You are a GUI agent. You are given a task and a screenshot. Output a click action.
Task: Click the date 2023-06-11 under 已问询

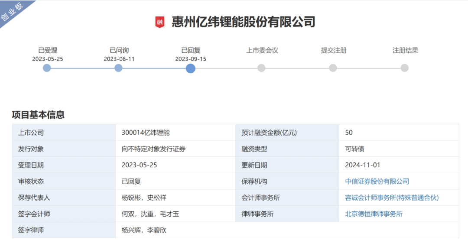(119, 59)
